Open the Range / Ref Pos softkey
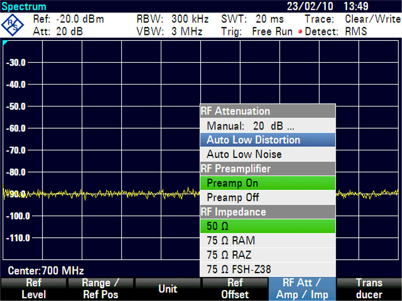Viewport: 402px width, 301px height. click(x=100, y=289)
